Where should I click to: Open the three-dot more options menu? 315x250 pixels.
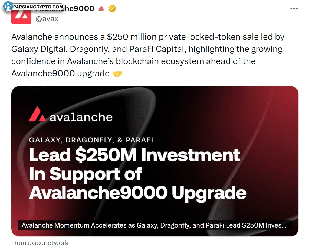pos(294,8)
